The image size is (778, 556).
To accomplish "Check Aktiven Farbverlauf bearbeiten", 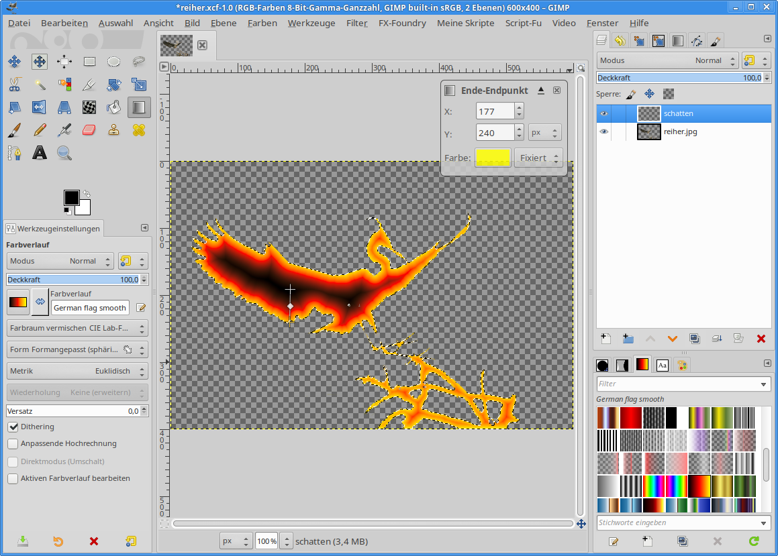I will [13, 478].
